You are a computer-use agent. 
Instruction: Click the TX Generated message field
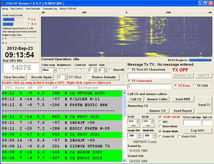click(x=149, y=86)
